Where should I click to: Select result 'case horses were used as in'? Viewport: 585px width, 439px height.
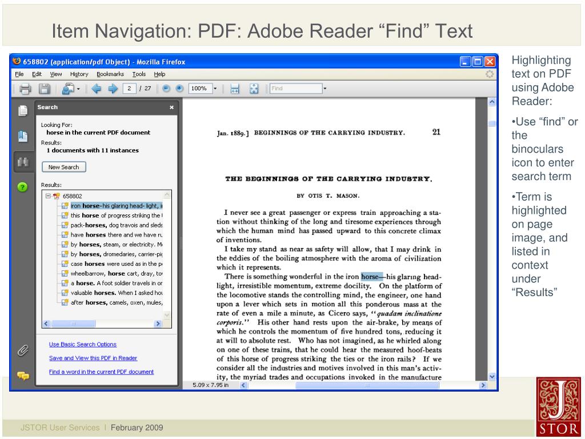[x=117, y=264]
